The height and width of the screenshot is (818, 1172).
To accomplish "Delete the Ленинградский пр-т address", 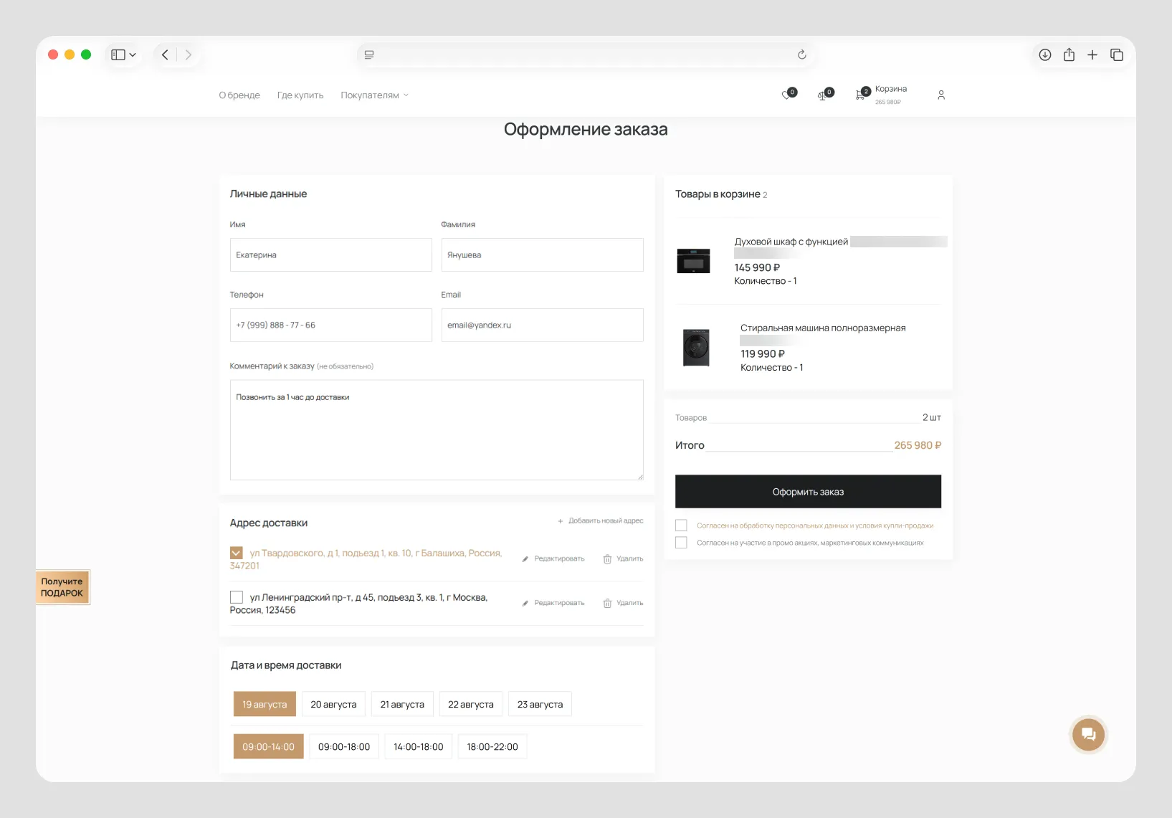I will point(623,603).
